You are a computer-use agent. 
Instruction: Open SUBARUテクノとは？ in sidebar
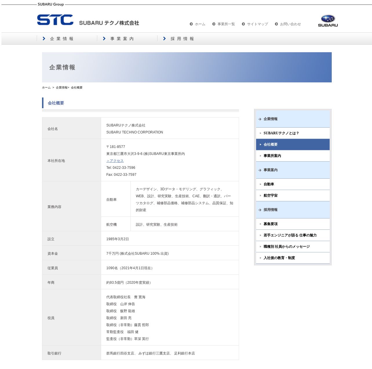[293, 133]
